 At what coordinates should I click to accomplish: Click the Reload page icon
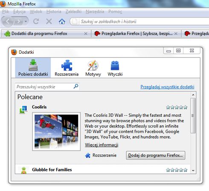36,21
